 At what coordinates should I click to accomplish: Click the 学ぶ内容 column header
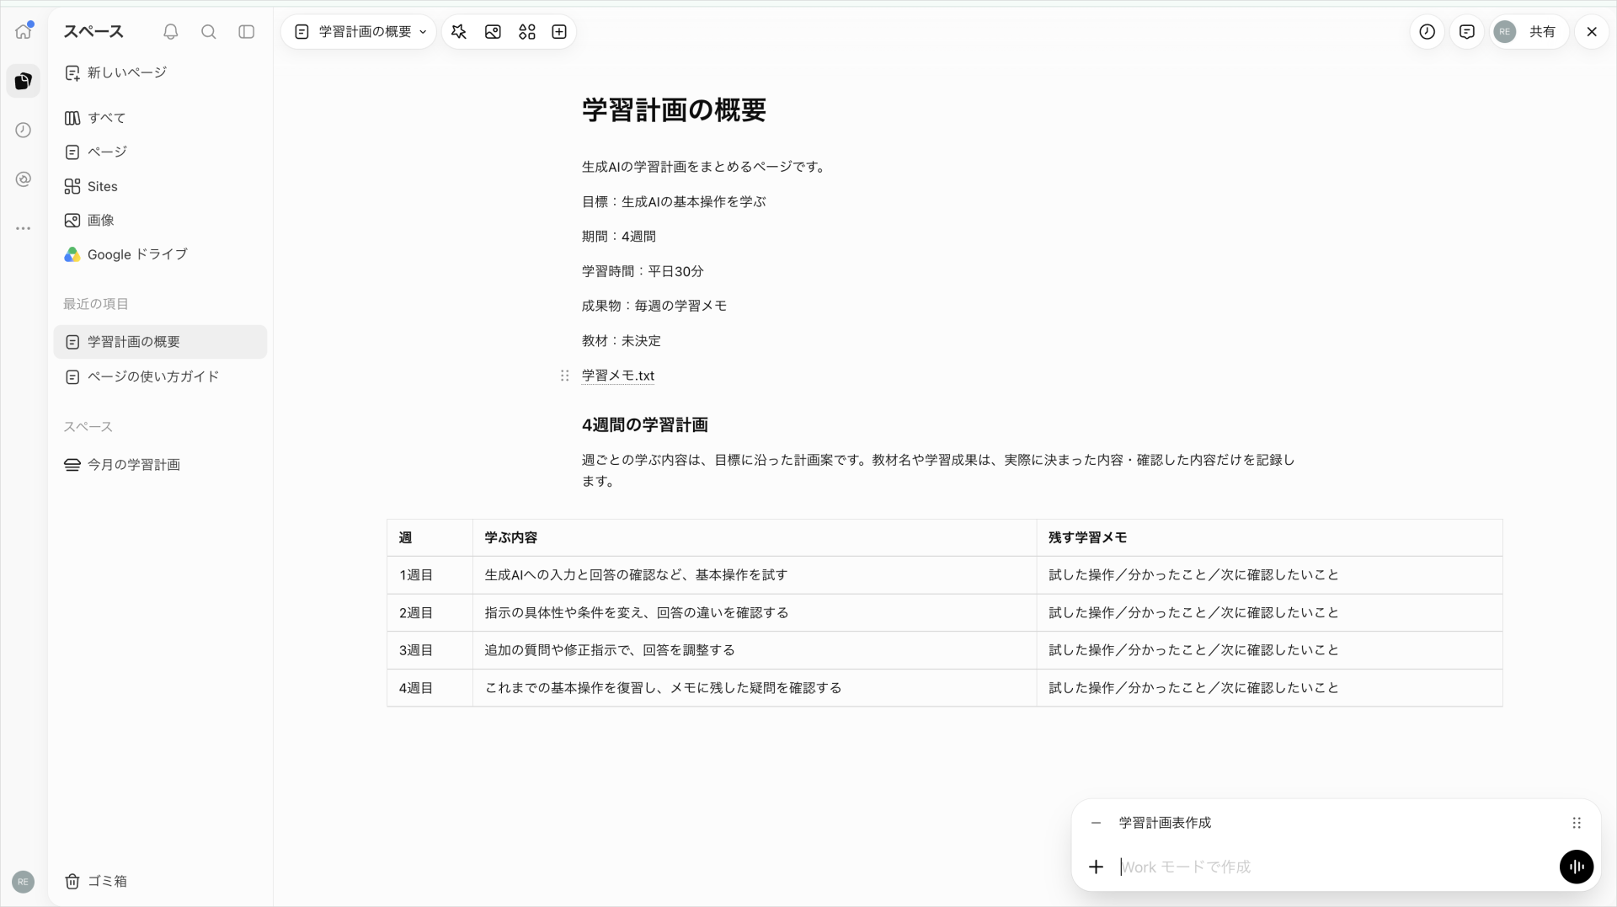click(755, 537)
